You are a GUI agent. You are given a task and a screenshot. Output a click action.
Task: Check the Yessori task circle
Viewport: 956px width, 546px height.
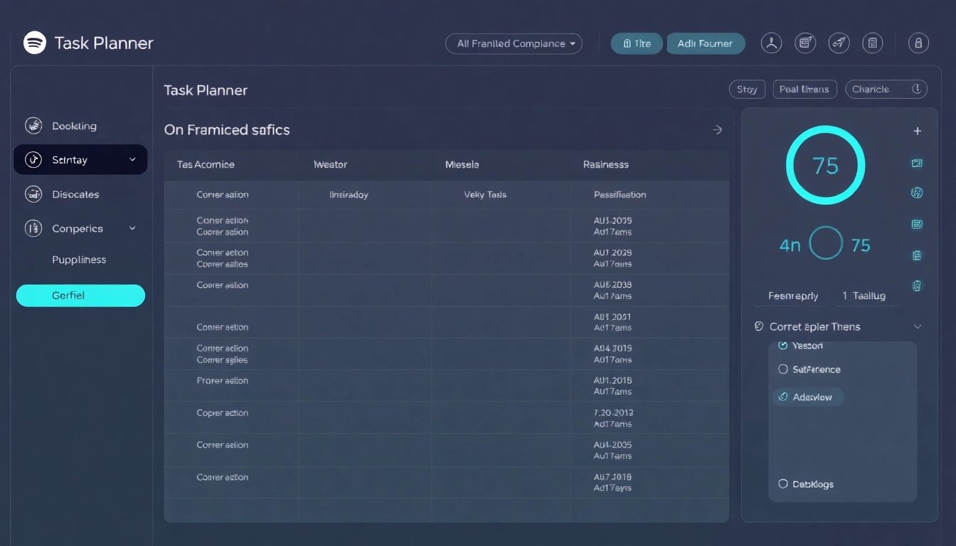coord(782,345)
